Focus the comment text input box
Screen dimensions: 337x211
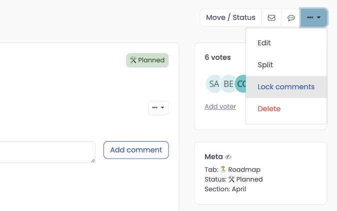(x=45, y=152)
